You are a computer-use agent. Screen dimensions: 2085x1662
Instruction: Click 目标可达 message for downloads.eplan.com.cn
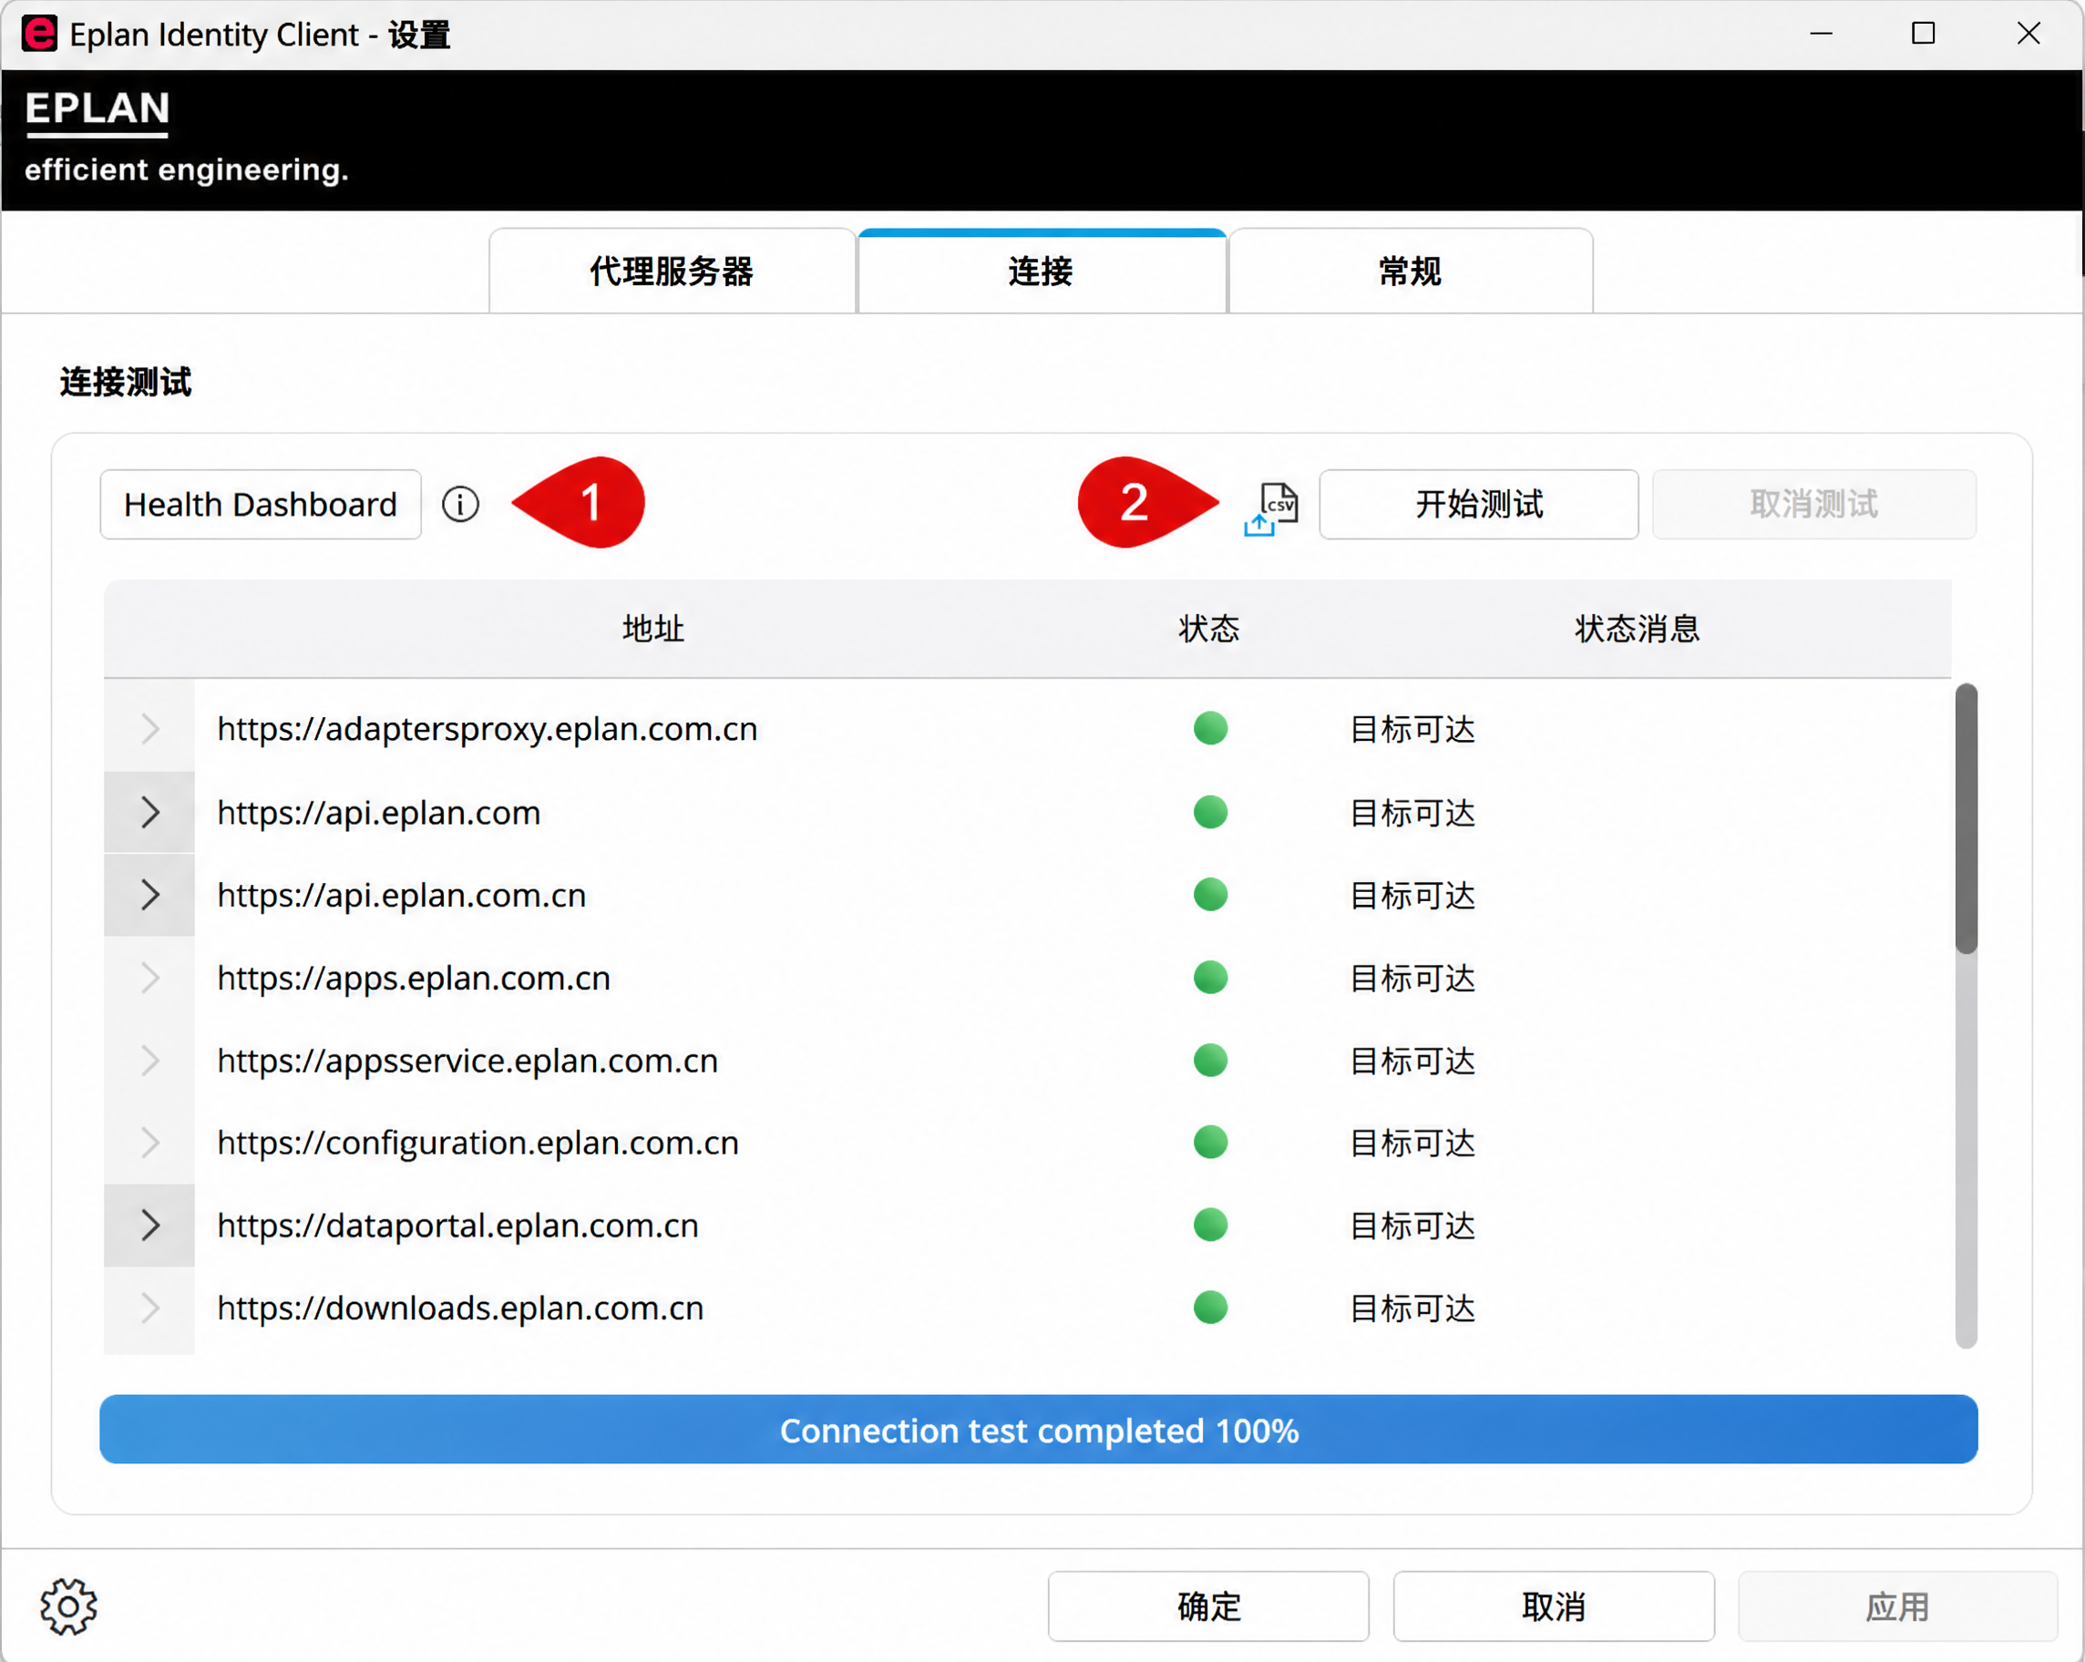(x=1412, y=1309)
